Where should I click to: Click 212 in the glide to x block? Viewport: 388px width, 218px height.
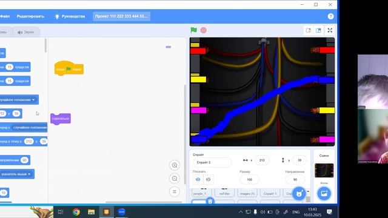(x=28, y=141)
